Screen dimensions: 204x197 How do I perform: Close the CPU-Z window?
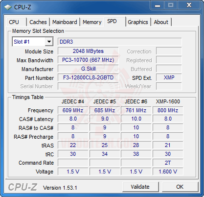click(x=189, y=5)
